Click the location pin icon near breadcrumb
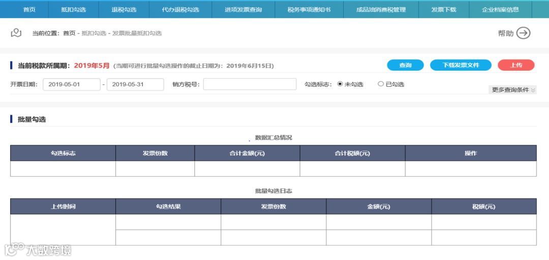The width and height of the screenshot is (549, 260). (16, 33)
